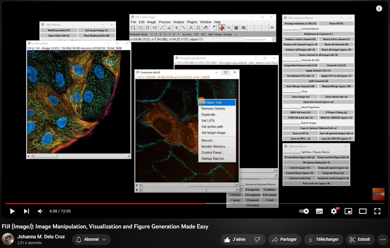Select the Oval selection tool
The width and height of the screenshot is (390, 248).
tap(140, 28)
